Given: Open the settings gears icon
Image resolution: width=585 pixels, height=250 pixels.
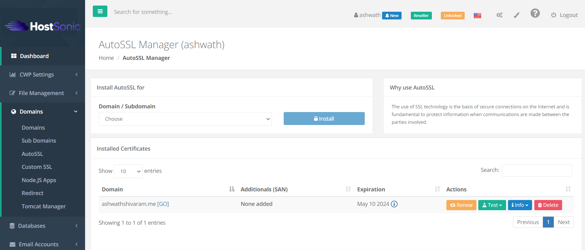Looking at the screenshot, I should [499, 15].
